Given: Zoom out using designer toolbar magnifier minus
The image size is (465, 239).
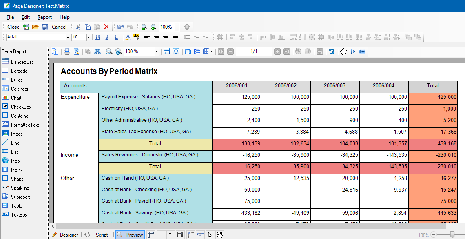Looking at the screenshot, I should pyautogui.click(x=144, y=27).
